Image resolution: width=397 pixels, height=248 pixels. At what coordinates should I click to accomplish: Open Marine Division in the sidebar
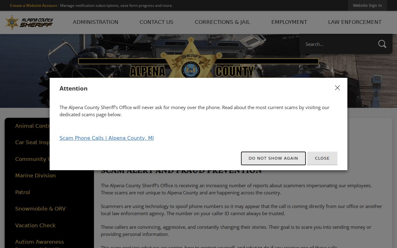[x=35, y=175]
